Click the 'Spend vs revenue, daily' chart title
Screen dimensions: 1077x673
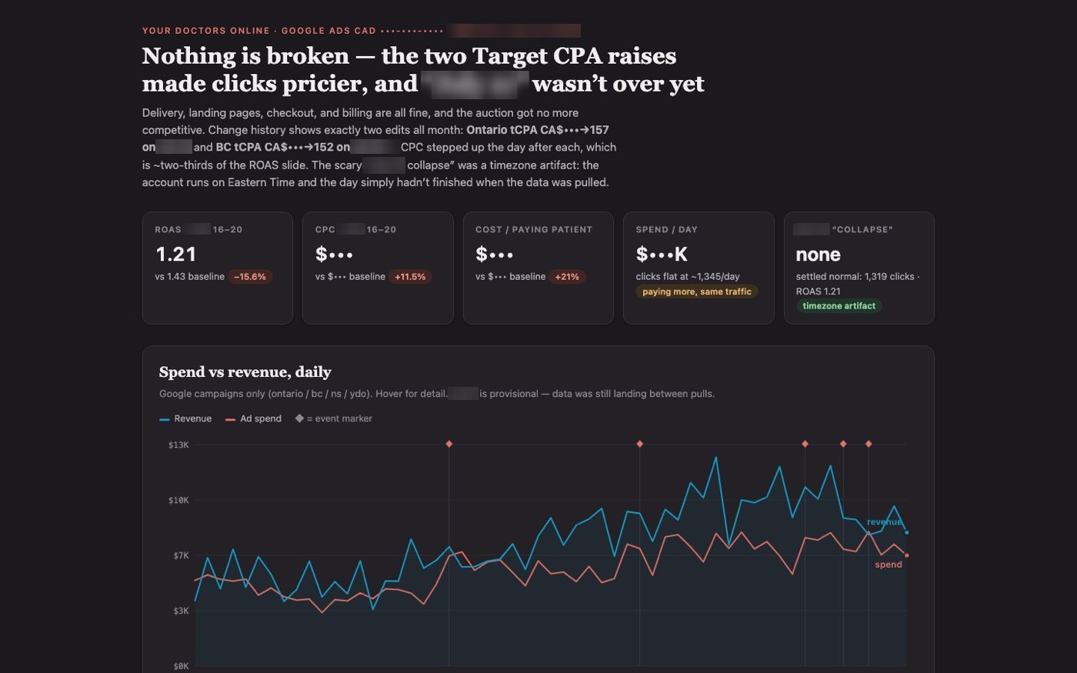[x=245, y=372]
